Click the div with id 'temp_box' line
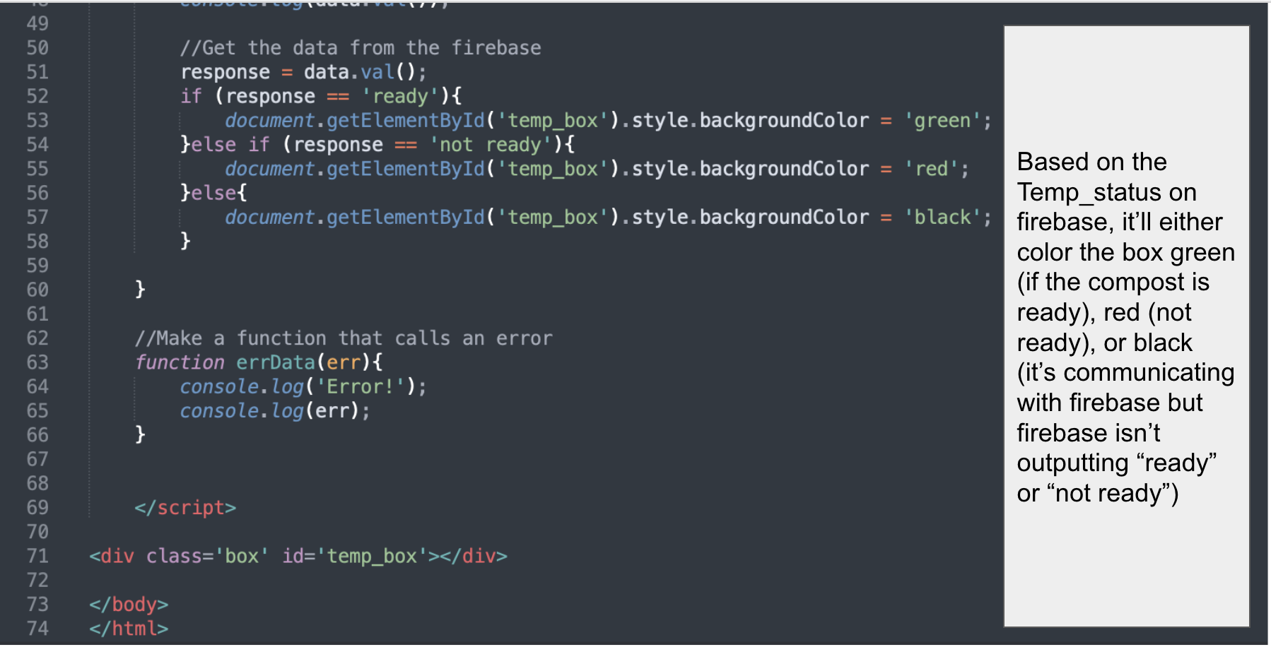The height and width of the screenshot is (647, 1271). tap(298, 556)
